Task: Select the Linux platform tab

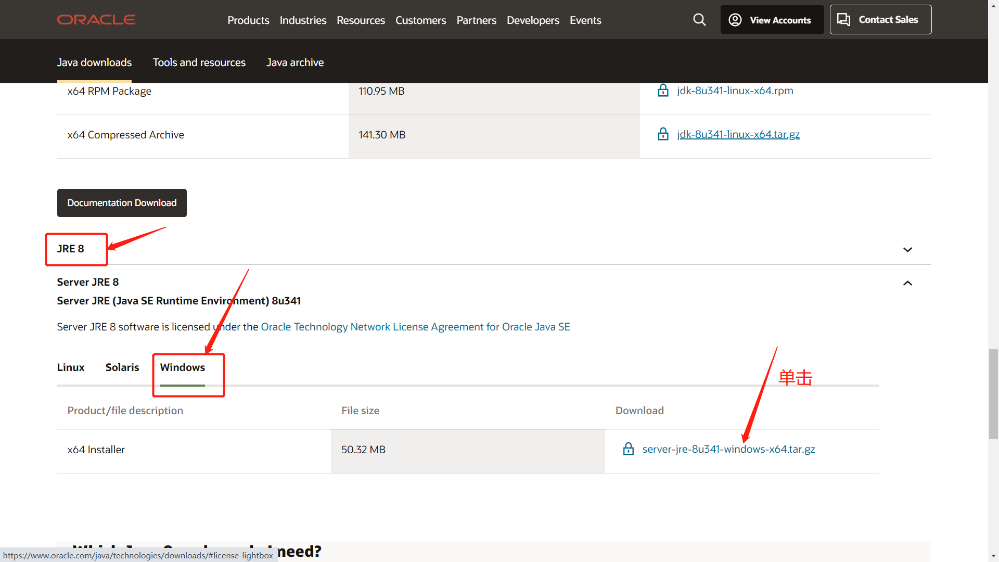Action: pyautogui.click(x=71, y=367)
